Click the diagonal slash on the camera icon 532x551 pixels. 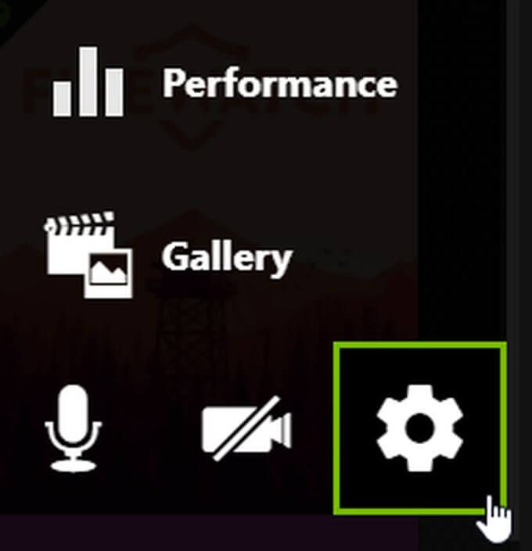tap(247, 428)
